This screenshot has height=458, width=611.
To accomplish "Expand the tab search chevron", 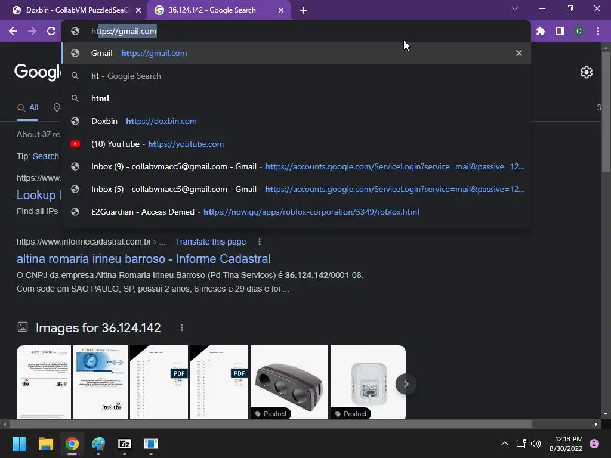I will point(515,8).
